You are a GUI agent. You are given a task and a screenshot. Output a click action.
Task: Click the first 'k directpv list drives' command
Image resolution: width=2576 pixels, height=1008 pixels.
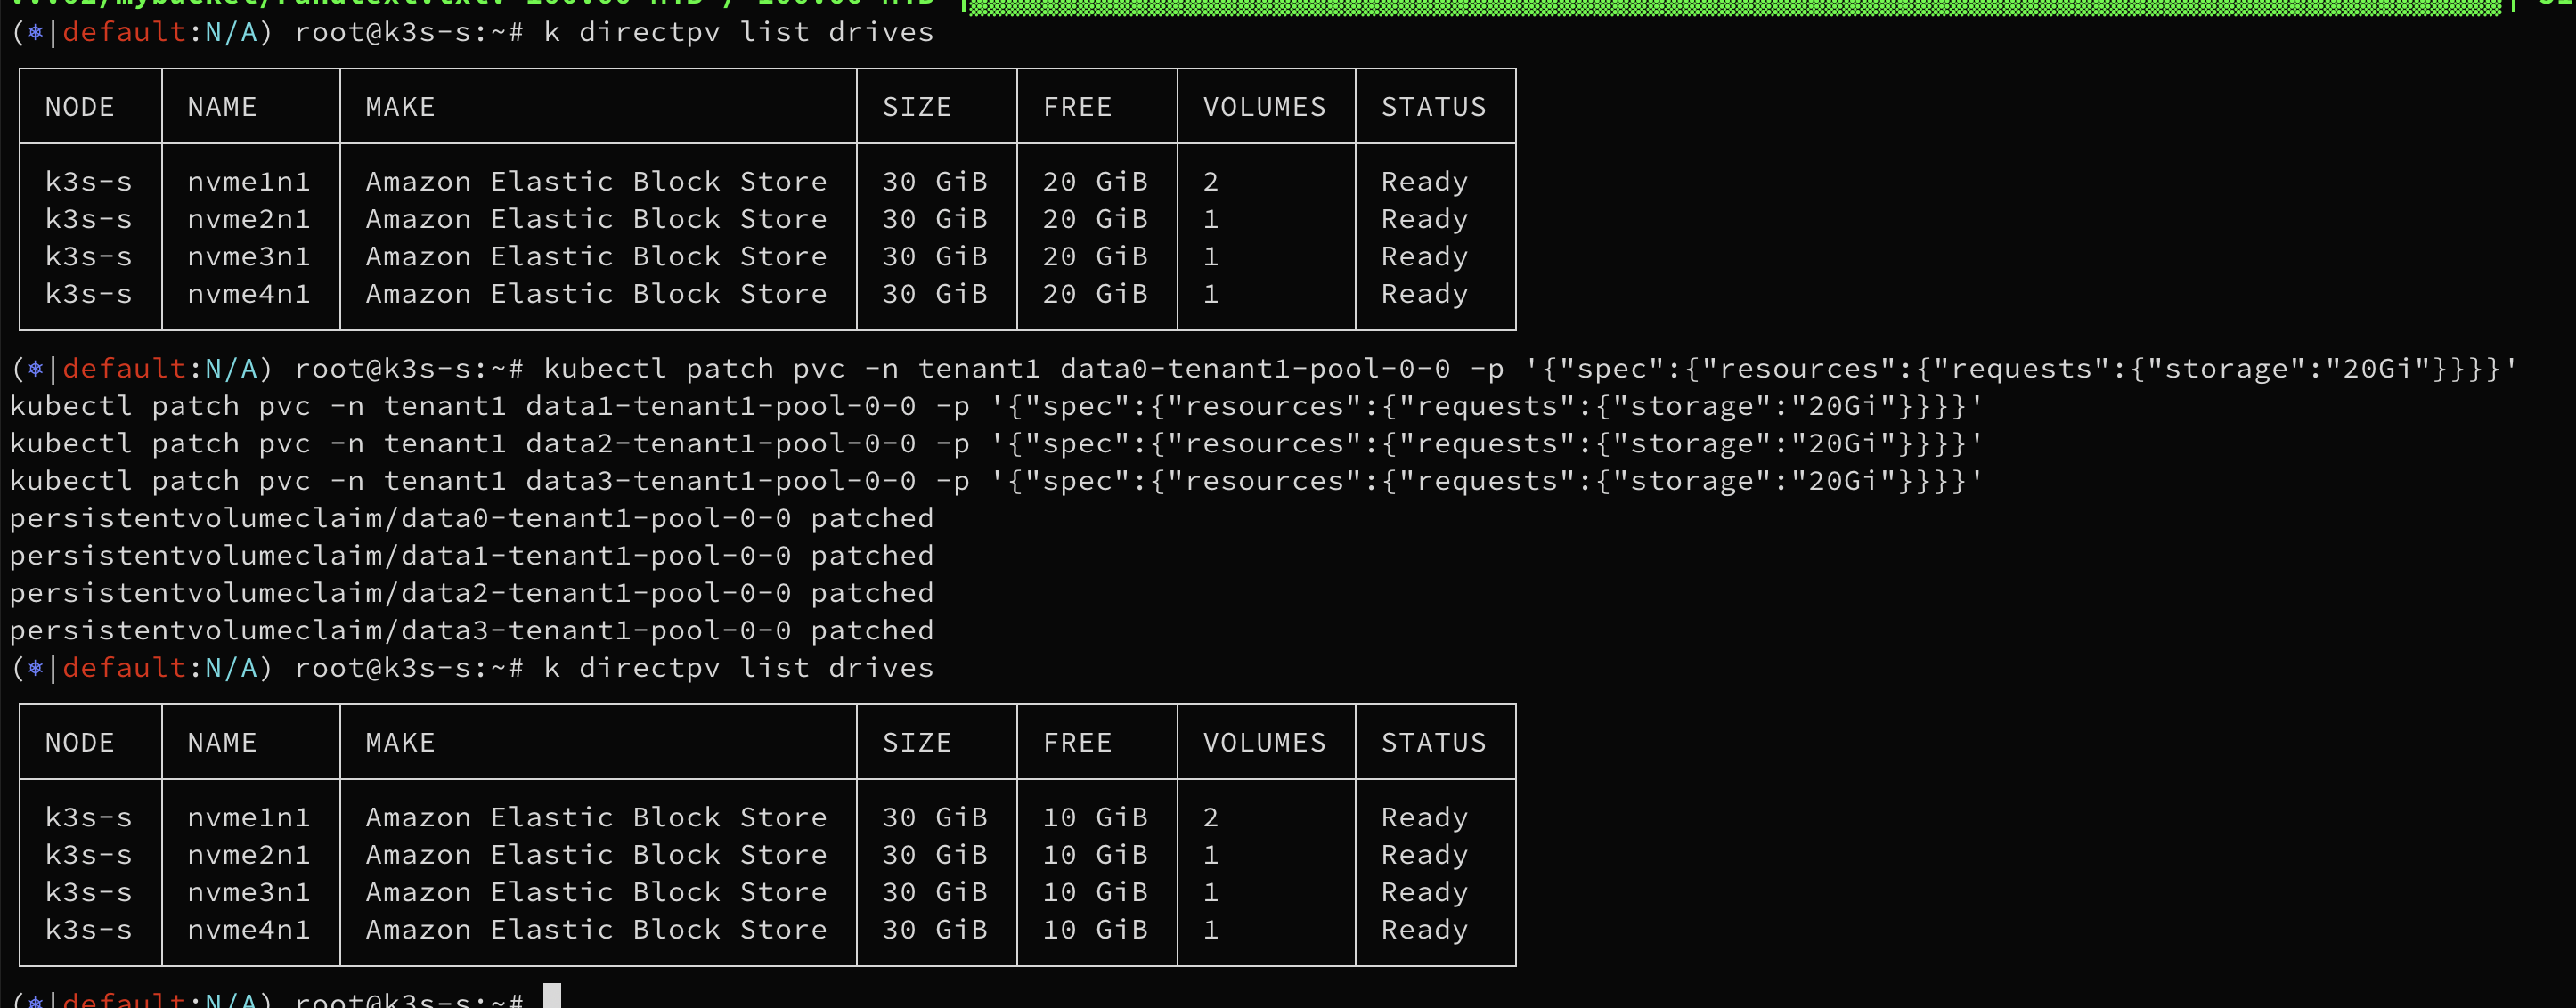point(738,32)
